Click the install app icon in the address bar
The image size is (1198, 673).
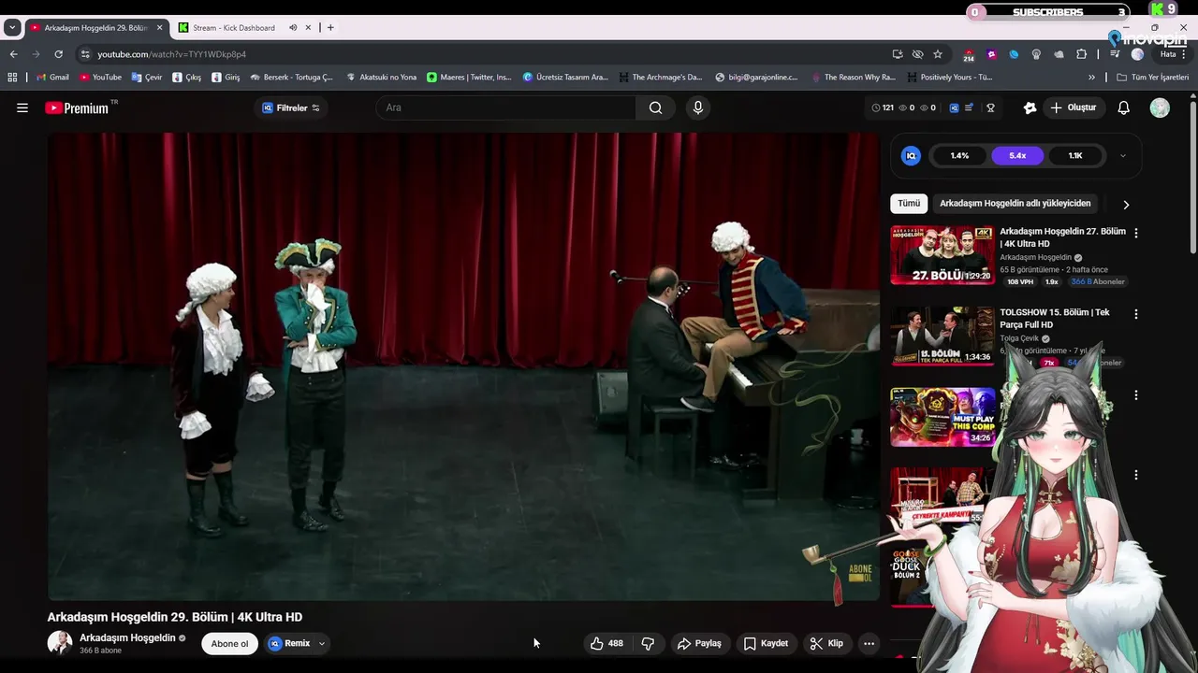(898, 54)
